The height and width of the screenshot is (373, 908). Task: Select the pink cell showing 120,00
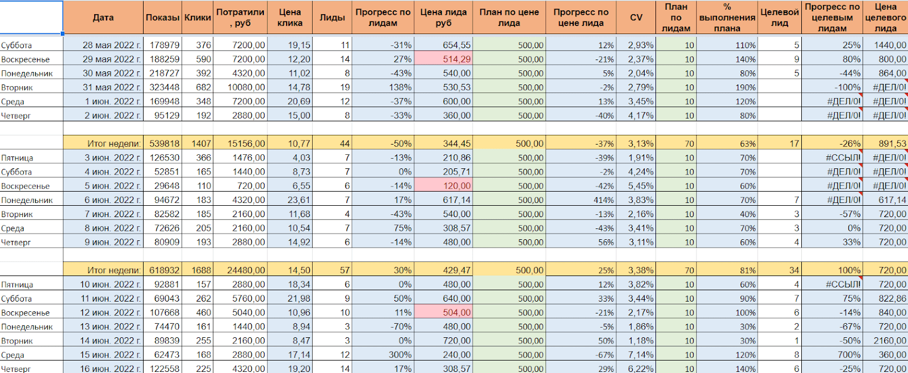pyautogui.click(x=443, y=186)
